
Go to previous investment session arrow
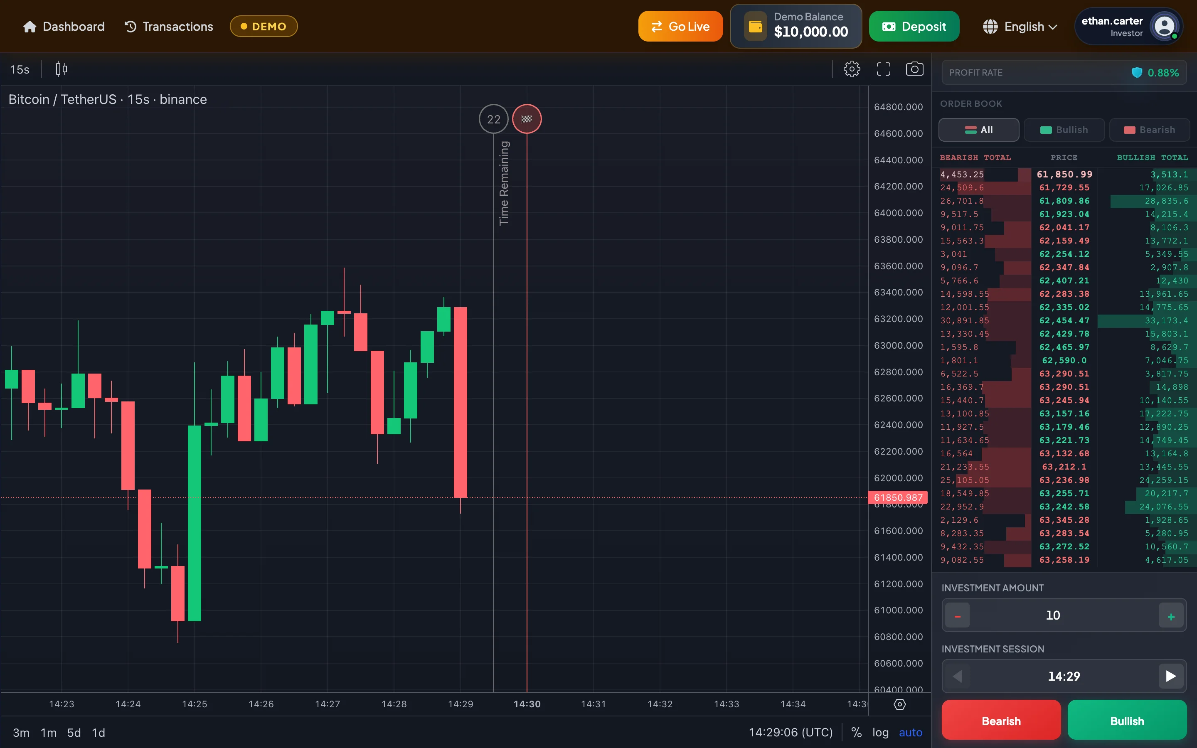[958, 676]
